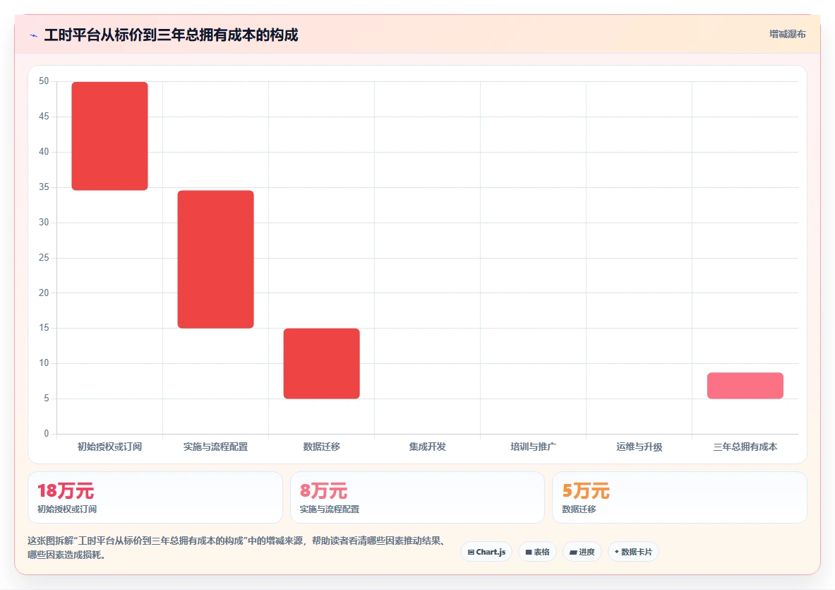
Task: Click the 8万元 data card
Action: pyautogui.click(x=418, y=497)
